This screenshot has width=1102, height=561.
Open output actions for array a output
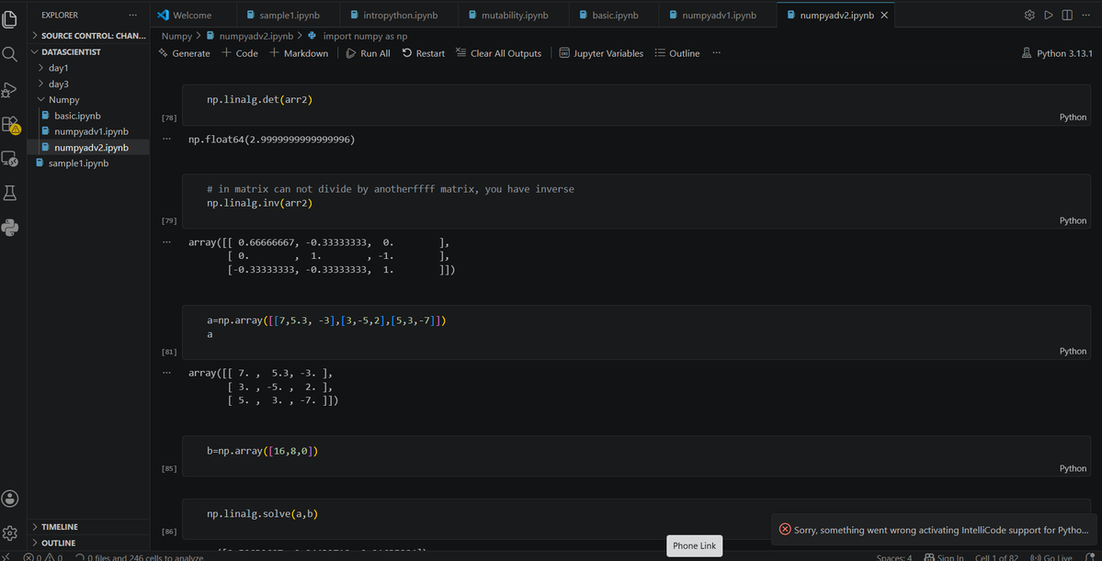point(166,373)
